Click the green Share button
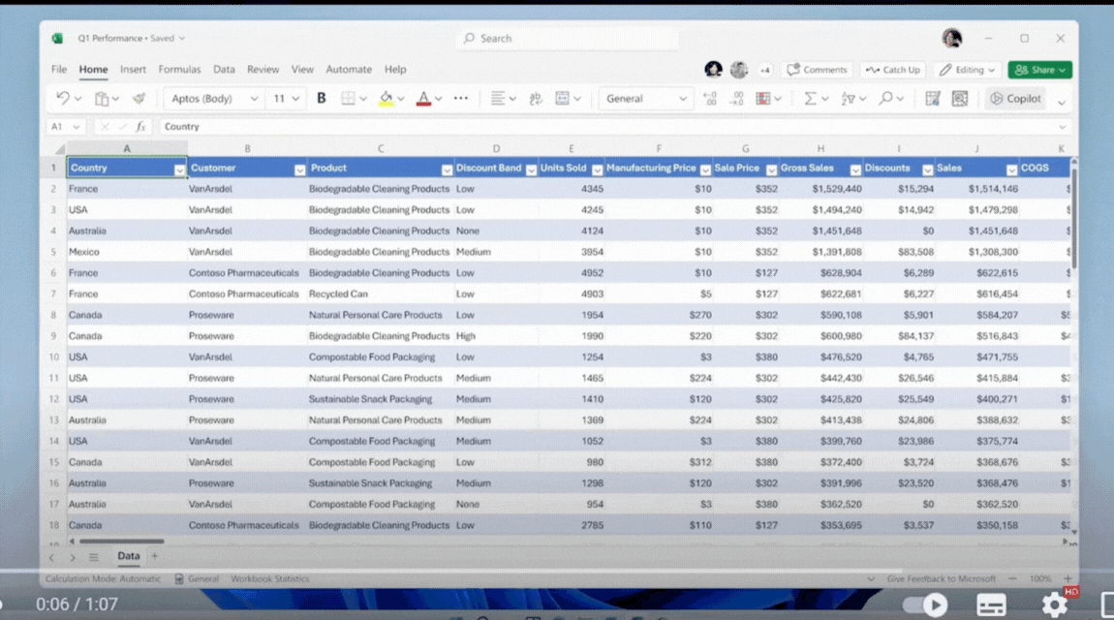Viewport: 1114px width, 620px height. (1039, 69)
